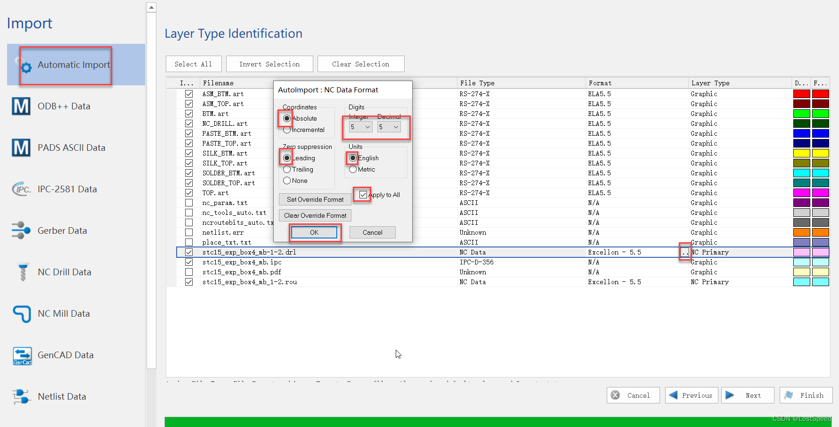Open the PADS ASCII Data importer icon
The height and width of the screenshot is (427, 839).
pos(21,148)
